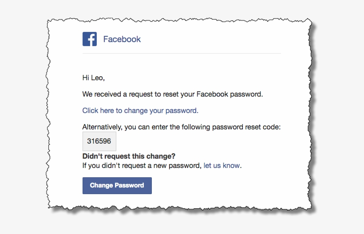Click the "Hi Leo," greeting text
This screenshot has width=364, height=234.
(94, 78)
